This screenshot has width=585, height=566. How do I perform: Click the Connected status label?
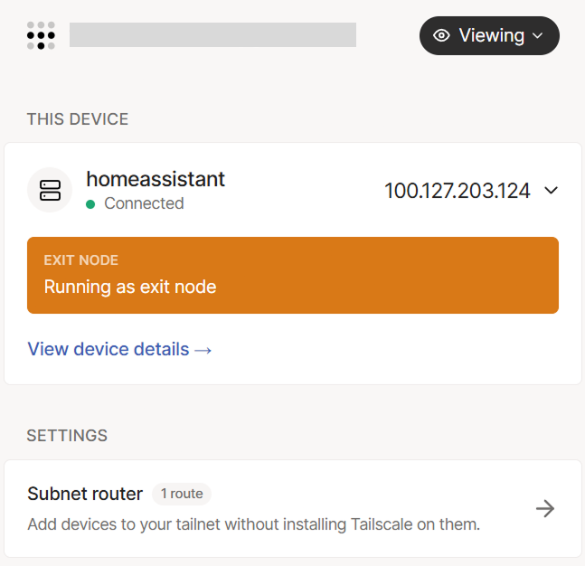tap(144, 203)
